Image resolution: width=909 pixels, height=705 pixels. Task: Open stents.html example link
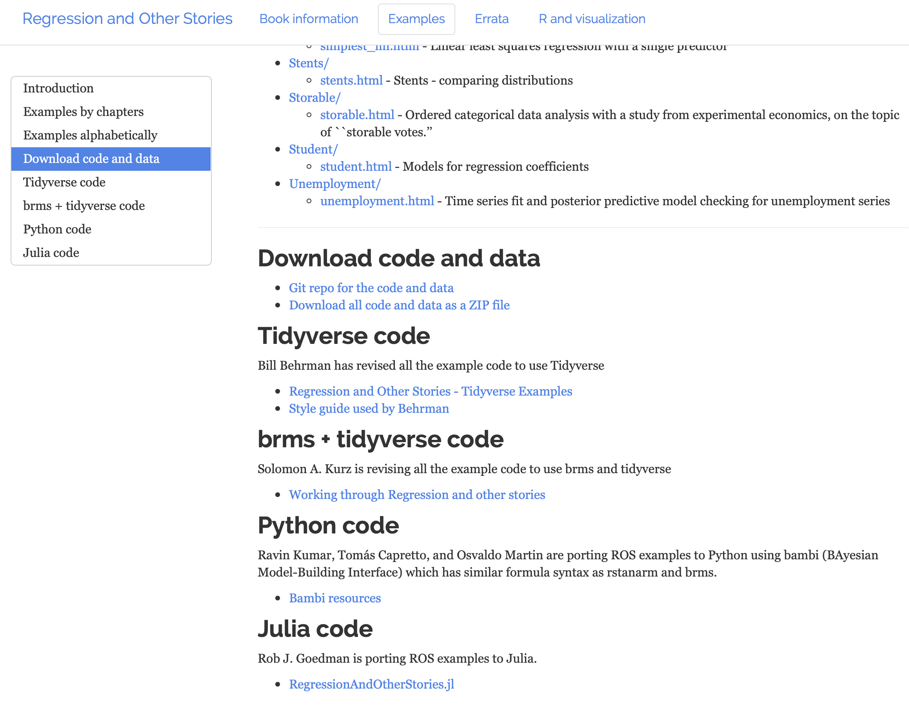[351, 80]
